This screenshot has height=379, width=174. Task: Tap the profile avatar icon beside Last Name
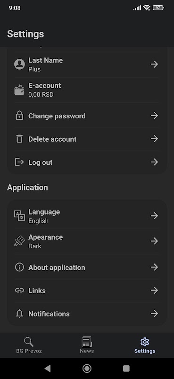[19, 64]
